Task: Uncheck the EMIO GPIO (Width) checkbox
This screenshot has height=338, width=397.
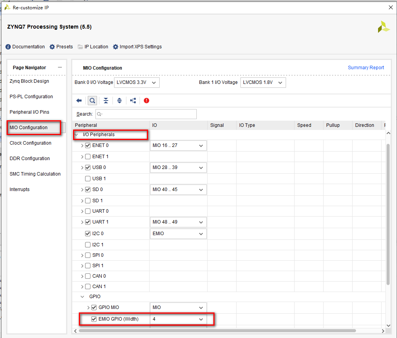Action: [94, 319]
